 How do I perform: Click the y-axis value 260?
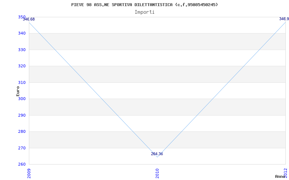pos(22,164)
